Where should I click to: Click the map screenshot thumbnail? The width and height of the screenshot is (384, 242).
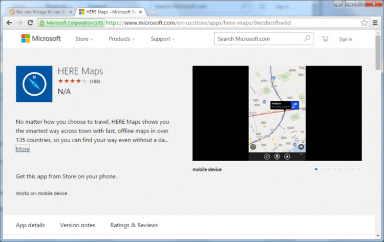pos(277,113)
